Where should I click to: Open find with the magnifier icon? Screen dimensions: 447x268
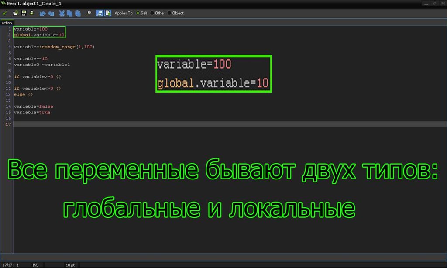tap(89, 13)
